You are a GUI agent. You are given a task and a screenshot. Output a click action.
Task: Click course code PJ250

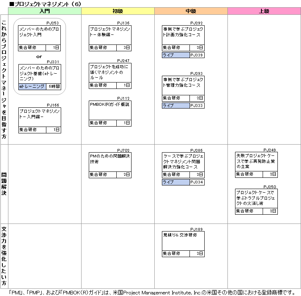[x=269, y=187]
